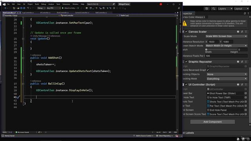
Task: Switch to the CupController.cs tab
Action: pyautogui.click(x=28, y=13)
